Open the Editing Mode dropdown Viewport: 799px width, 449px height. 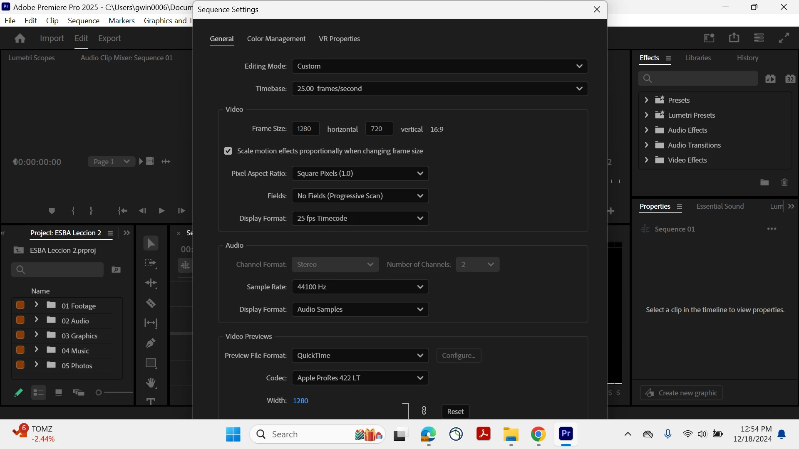439,66
